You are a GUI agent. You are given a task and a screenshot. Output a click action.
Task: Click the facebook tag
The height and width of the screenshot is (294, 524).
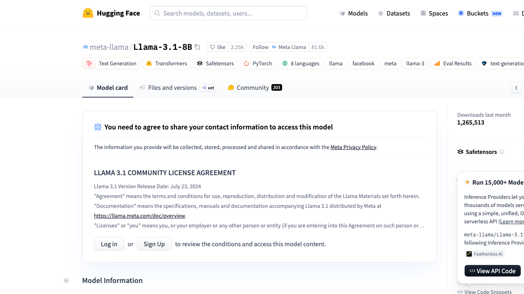tap(364, 63)
